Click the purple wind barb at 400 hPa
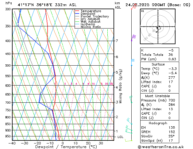Image resolution: width=193 pixels, height=149 pixels. [x=133, y=38]
